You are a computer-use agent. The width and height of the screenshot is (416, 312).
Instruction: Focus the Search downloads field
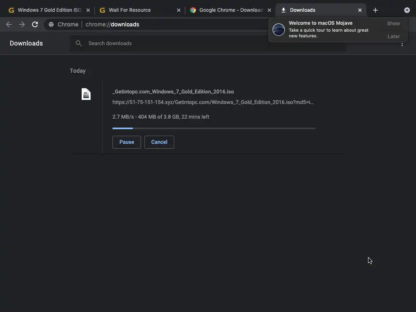click(208, 43)
